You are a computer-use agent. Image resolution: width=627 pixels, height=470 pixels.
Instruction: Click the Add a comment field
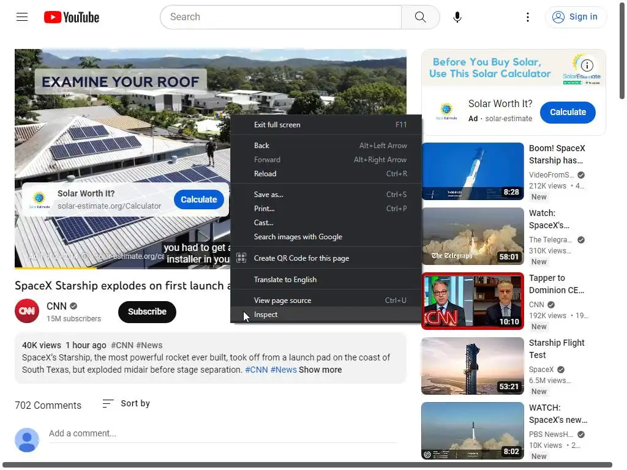click(223, 434)
